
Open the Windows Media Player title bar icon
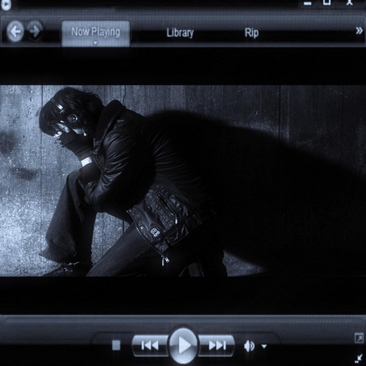click(5, 4)
